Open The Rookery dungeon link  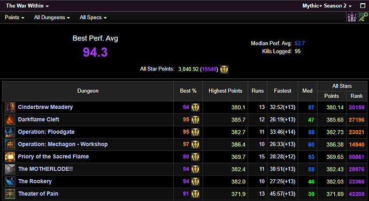tap(35, 181)
